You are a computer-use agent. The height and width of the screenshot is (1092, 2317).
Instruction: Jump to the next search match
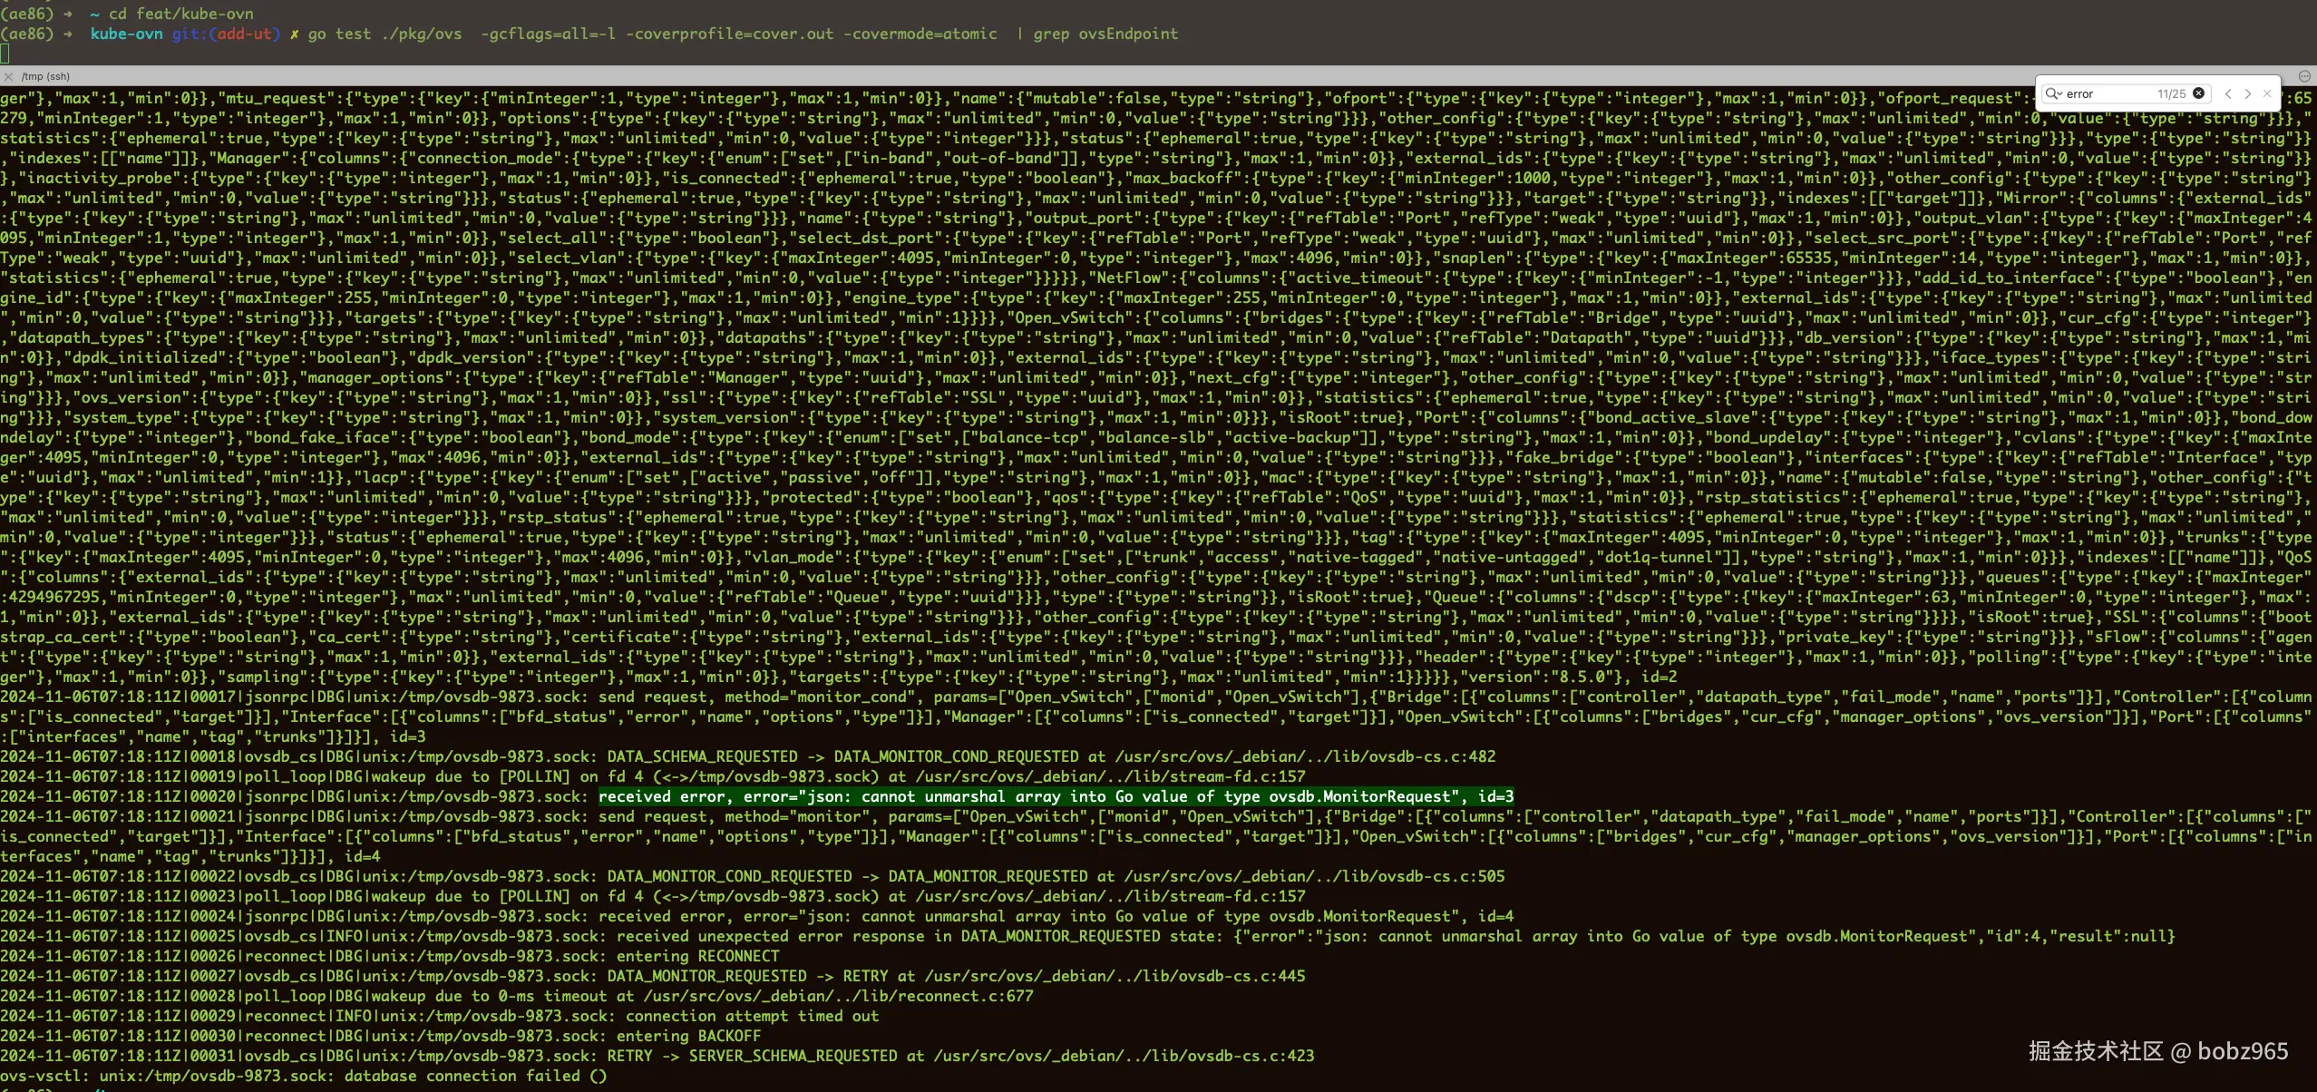coord(2248,93)
